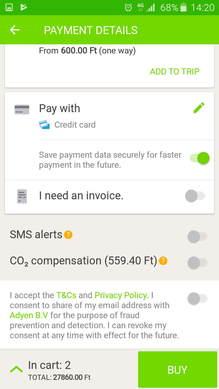Screen dimensions: 219x389
Task: Edit payment method with pencil icon
Action: coord(199,108)
